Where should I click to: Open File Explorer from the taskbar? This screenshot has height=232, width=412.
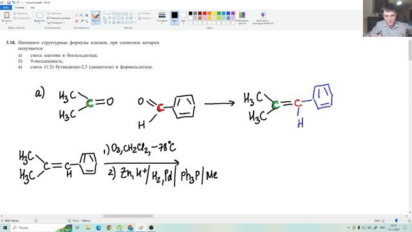tap(88, 227)
